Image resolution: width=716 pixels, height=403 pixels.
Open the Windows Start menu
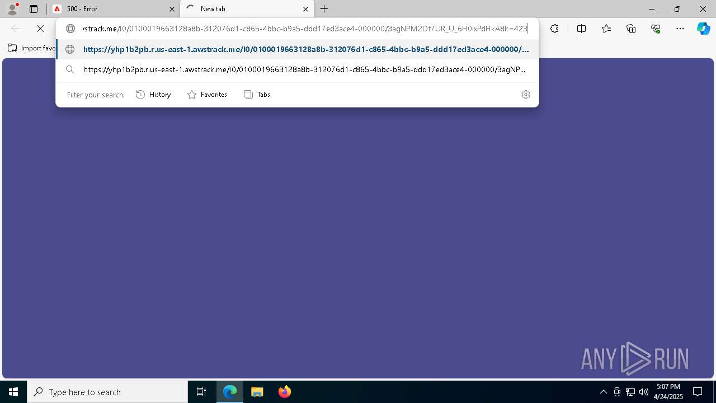13,392
